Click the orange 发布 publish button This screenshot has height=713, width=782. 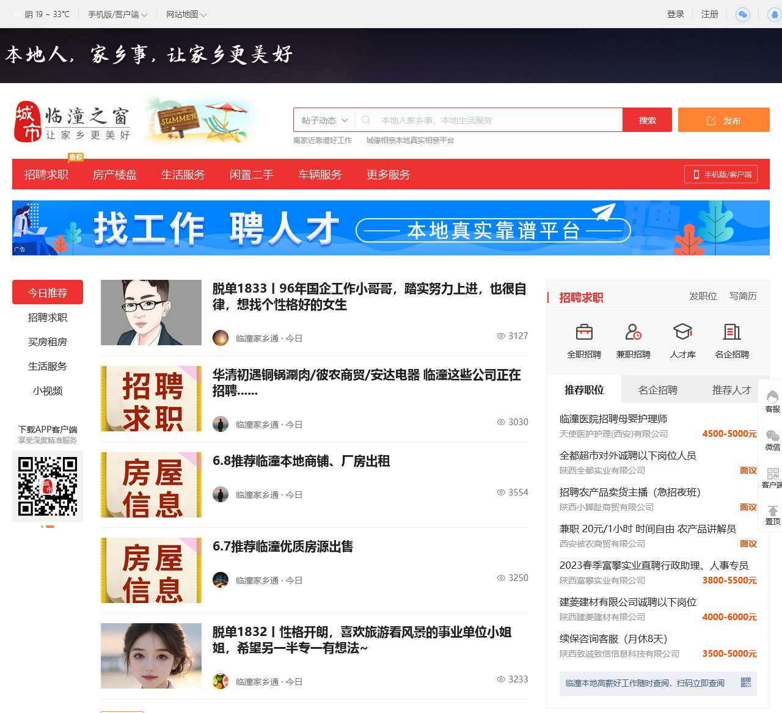tap(724, 120)
